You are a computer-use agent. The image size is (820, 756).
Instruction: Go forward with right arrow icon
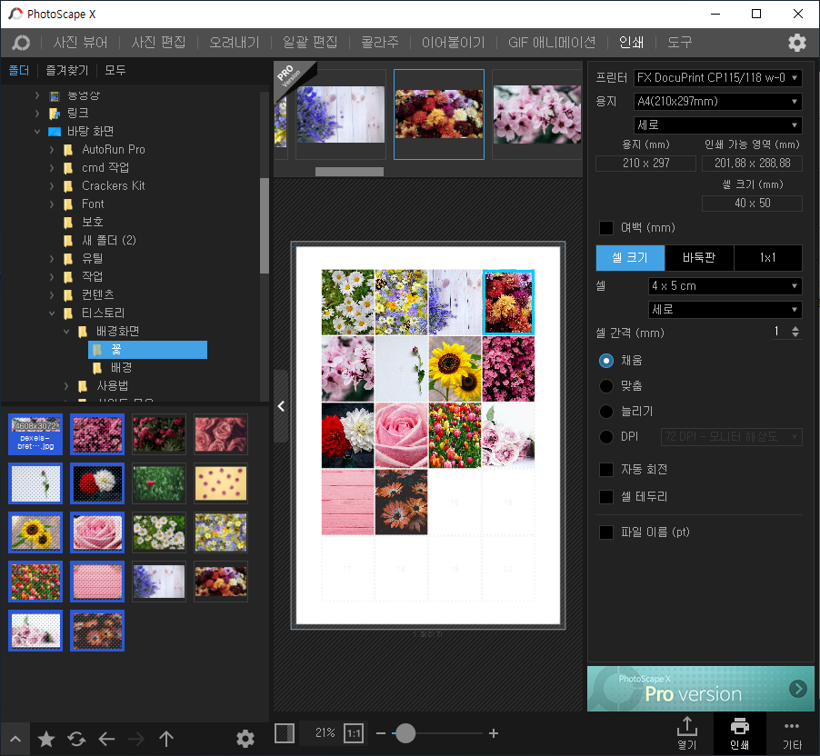coord(136,739)
